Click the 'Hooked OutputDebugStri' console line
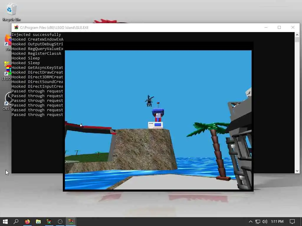The image size is (302, 226). [37, 44]
